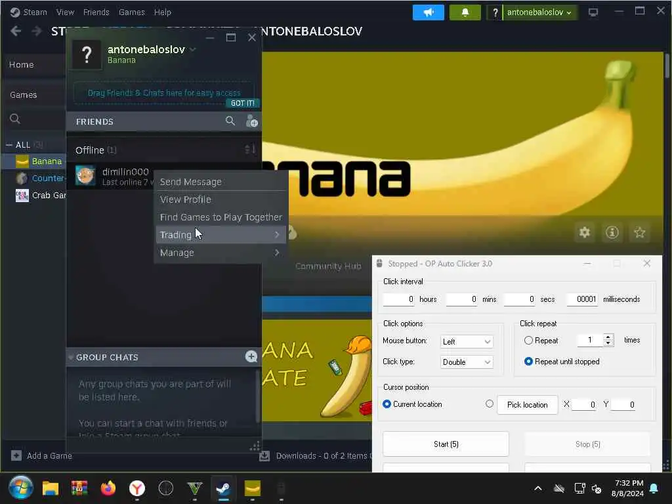Viewport: 672px width, 504px height.
Task: Open the notifications bell in Steam
Action: pyautogui.click(x=465, y=12)
